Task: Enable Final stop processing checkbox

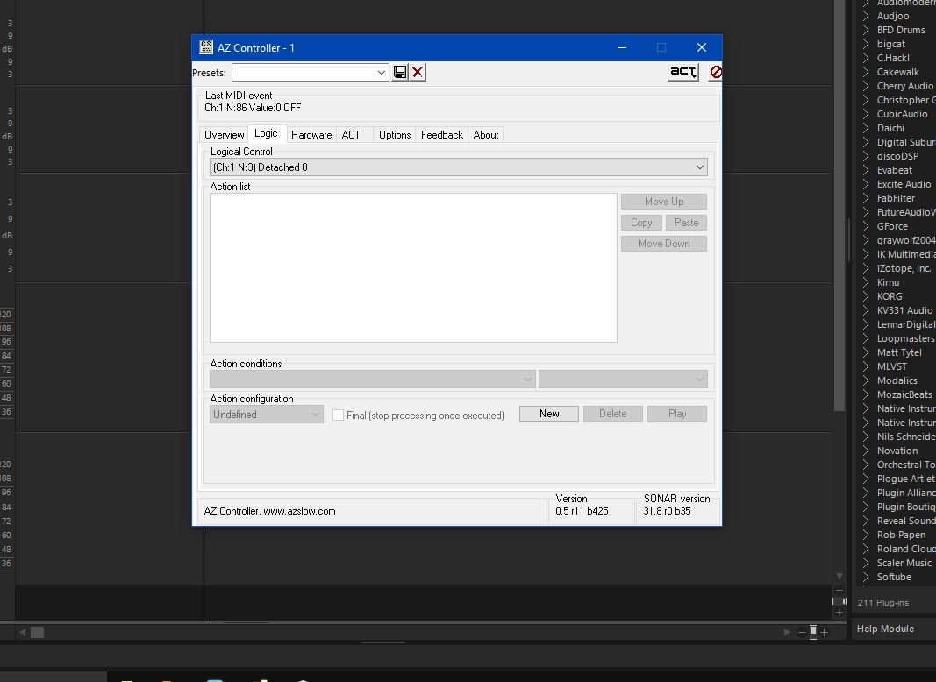Action: [x=338, y=415]
